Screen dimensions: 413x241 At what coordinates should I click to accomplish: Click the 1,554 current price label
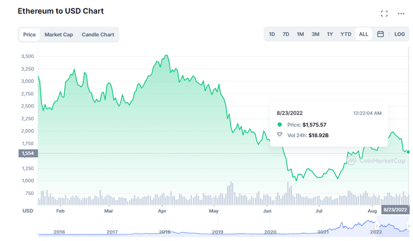27,153
